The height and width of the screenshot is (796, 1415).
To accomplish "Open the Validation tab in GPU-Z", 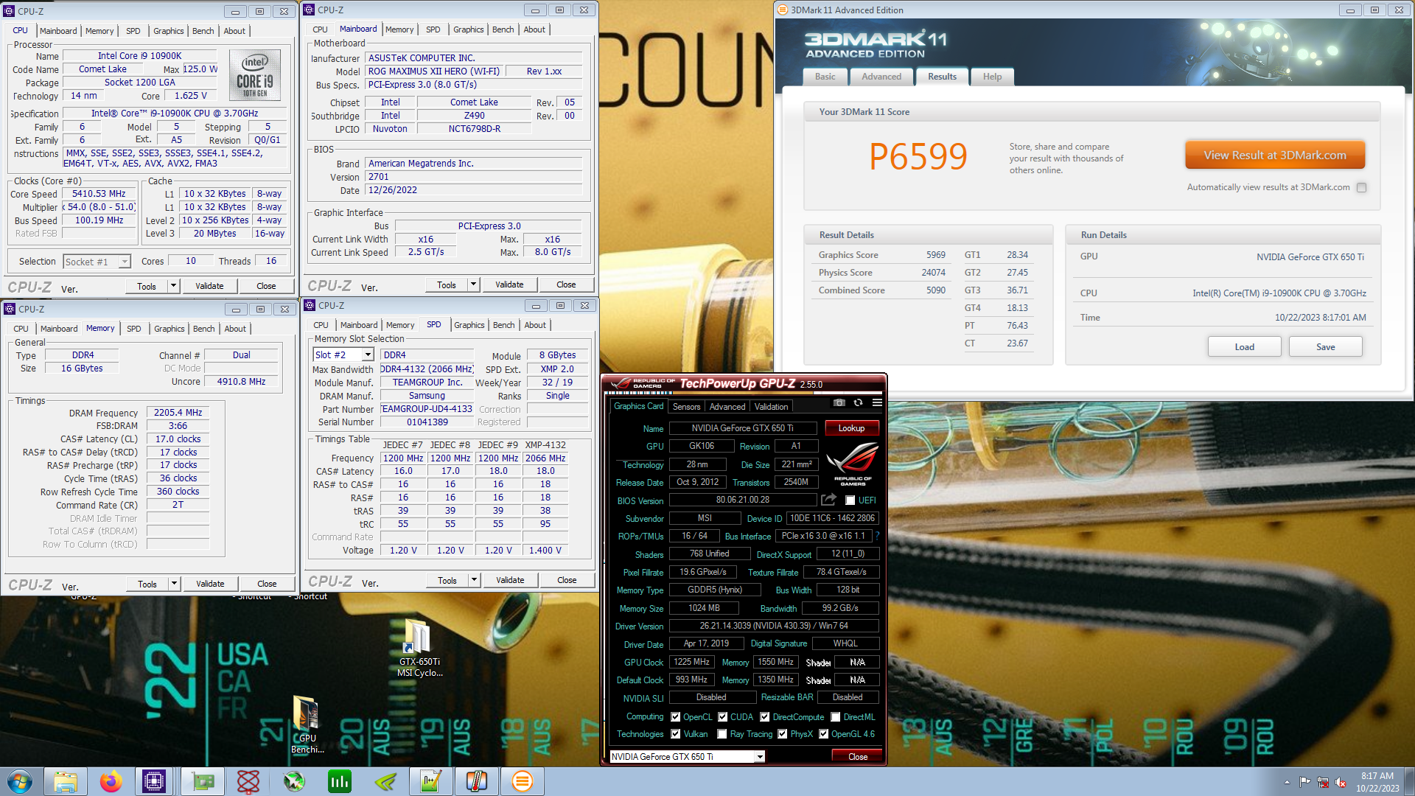I will [771, 407].
